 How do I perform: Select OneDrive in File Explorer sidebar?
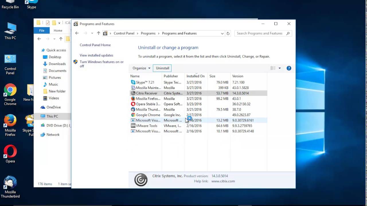(53, 107)
